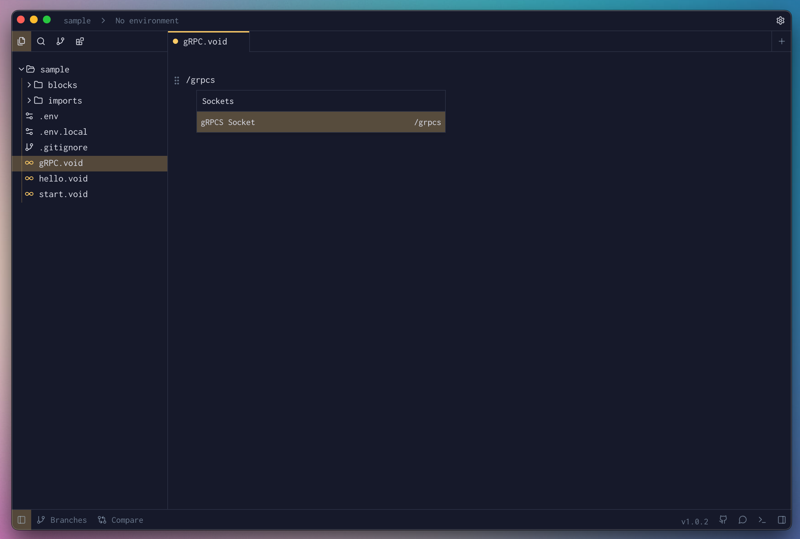Click the Branches button
The width and height of the screenshot is (800, 539).
(62, 520)
